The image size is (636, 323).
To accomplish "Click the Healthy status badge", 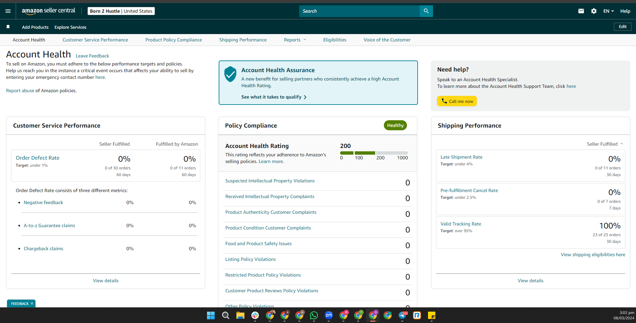I will (x=395, y=125).
